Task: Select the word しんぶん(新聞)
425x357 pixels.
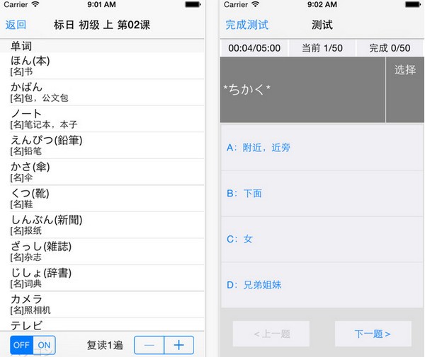Action: [102, 225]
